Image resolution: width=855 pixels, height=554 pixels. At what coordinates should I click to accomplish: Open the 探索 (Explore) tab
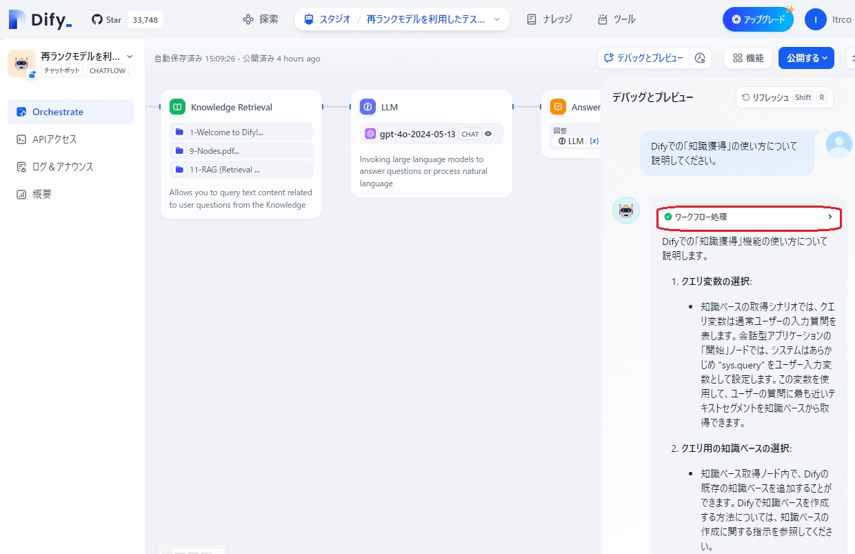click(x=261, y=19)
